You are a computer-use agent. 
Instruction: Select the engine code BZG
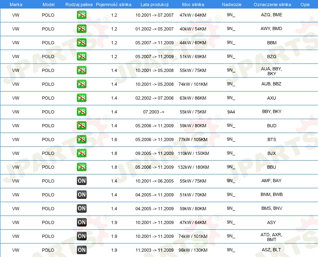[x=272, y=57]
